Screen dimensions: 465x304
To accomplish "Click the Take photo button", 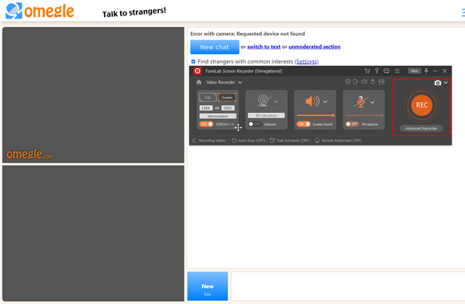I will pyautogui.click(x=267, y=115).
